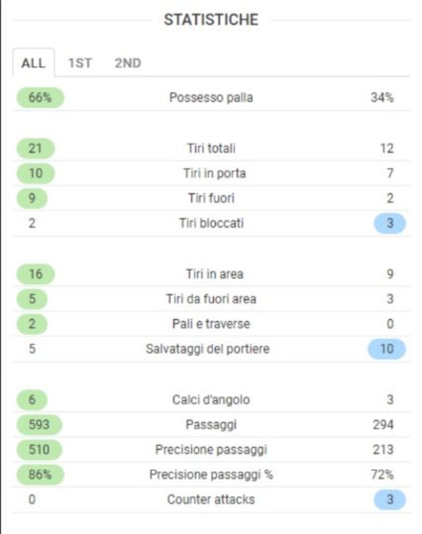This screenshot has height=534, width=422.
Task: Click the STATISTICHE section heading
Action: (x=211, y=20)
